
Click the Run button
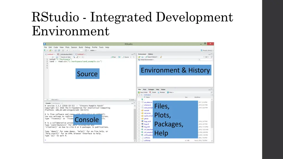tap(113, 57)
